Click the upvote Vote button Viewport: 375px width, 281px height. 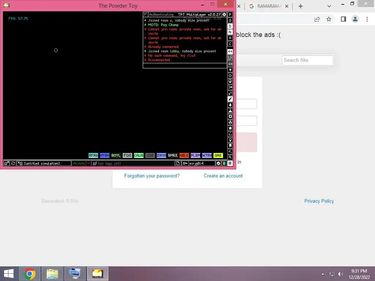click(x=79, y=164)
